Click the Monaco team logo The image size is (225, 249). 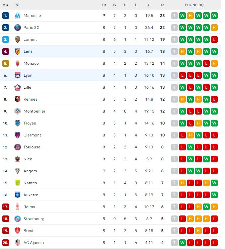(18, 63)
